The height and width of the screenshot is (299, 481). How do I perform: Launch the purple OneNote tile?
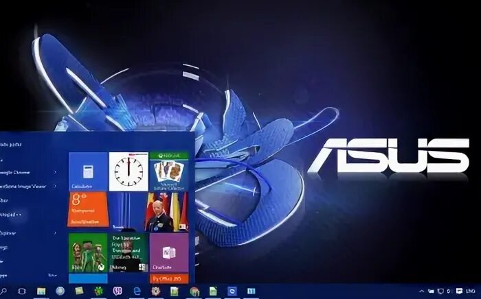point(169,253)
